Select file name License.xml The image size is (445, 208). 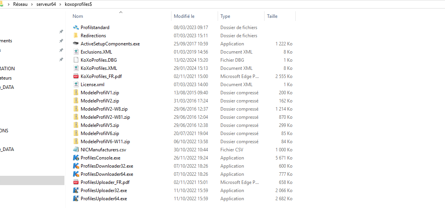(92, 85)
